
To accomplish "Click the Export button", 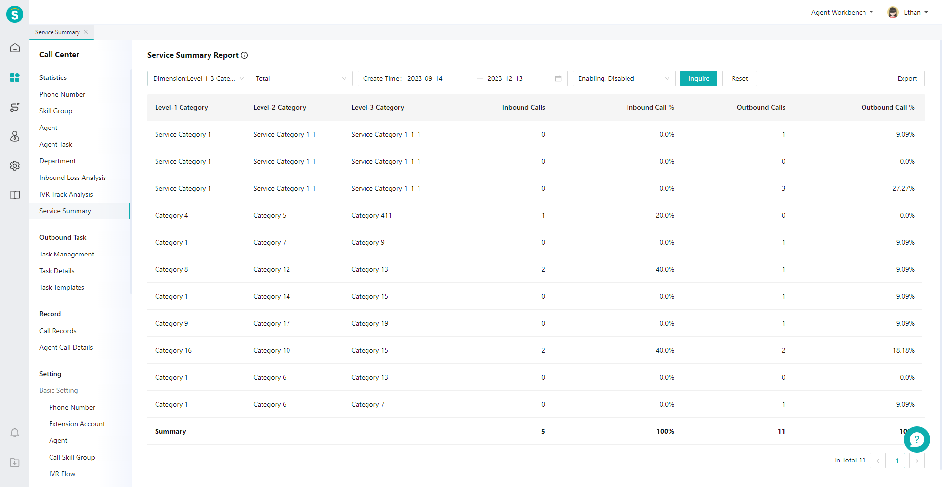I will [x=907, y=78].
